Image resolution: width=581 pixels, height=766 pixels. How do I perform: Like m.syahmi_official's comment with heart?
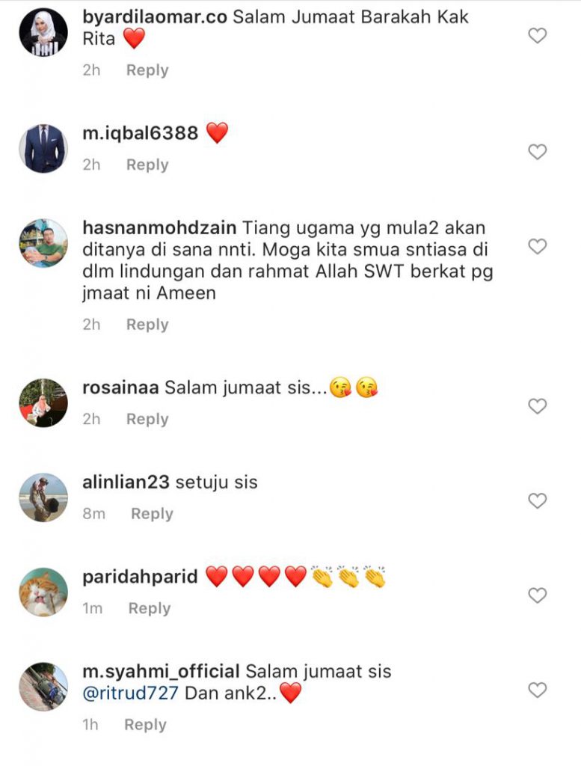538,690
